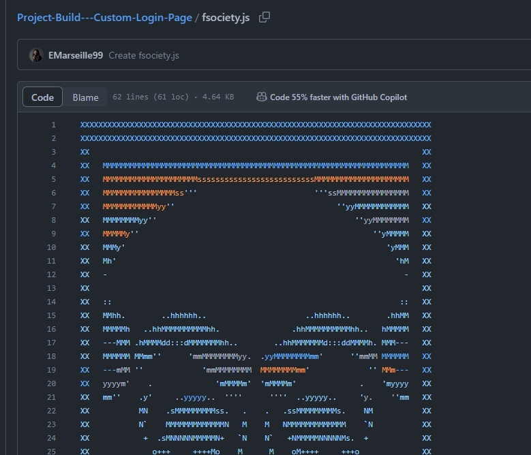Click the 'NM' text on line 22

point(369,411)
